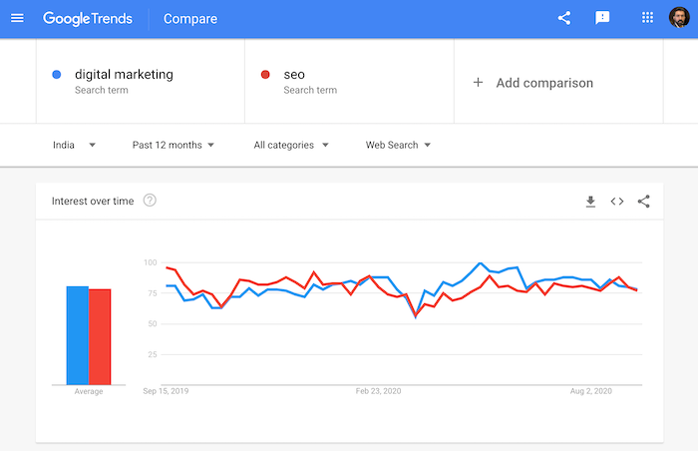The height and width of the screenshot is (451, 698).
Task: Click the user account avatar
Action: point(679,18)
